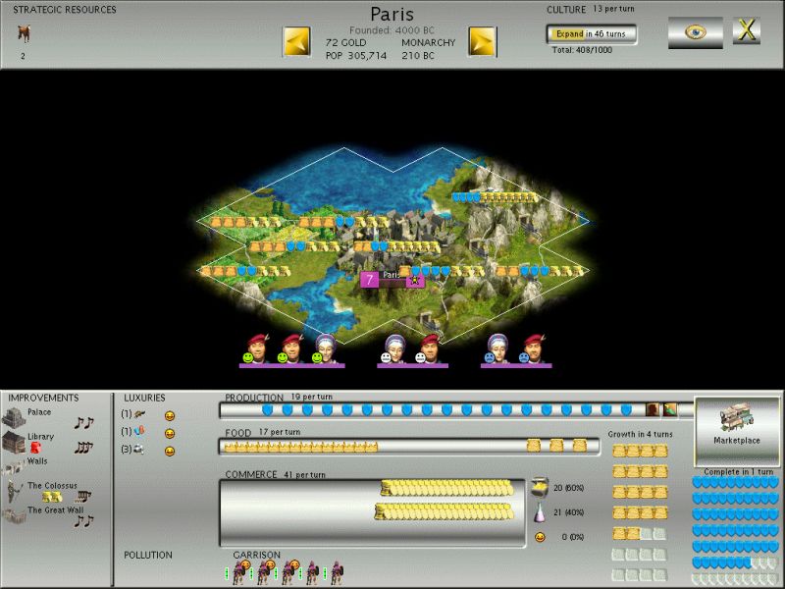Open the Marketplace production box
The height and width of the screenshot is (589, 785).
pyautogui.click(x=737, y=432)
